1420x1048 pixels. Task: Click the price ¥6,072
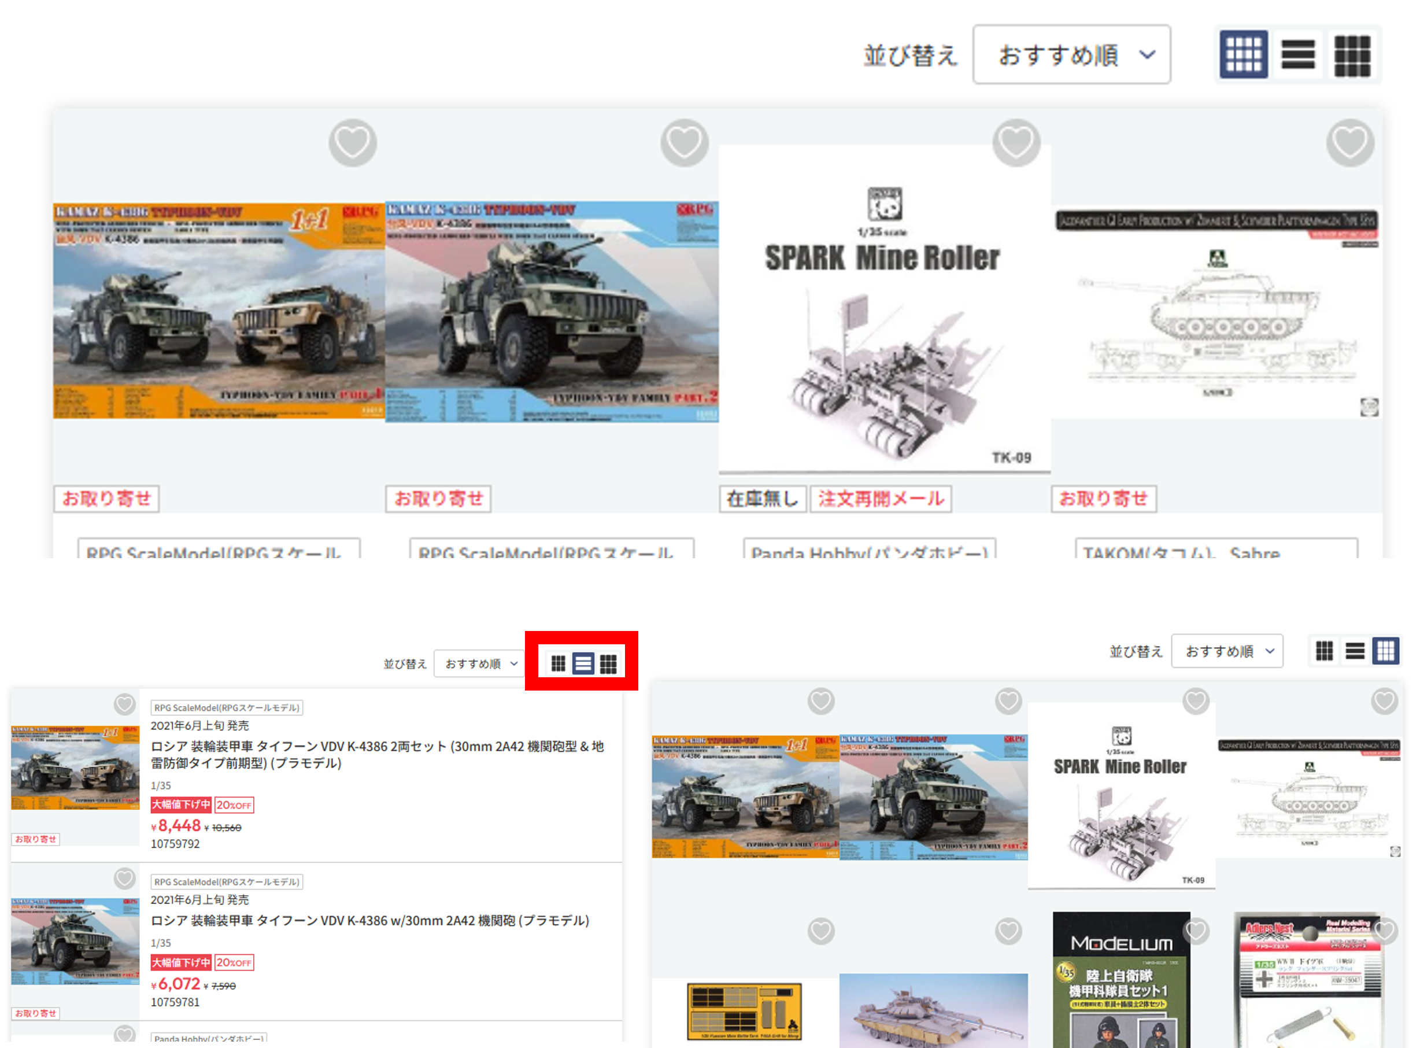[176, 984]
